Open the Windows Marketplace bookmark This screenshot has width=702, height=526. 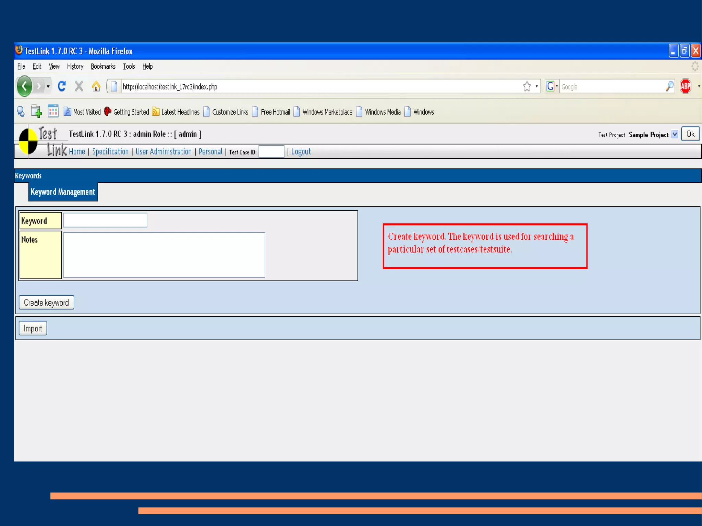pos(323,112)
